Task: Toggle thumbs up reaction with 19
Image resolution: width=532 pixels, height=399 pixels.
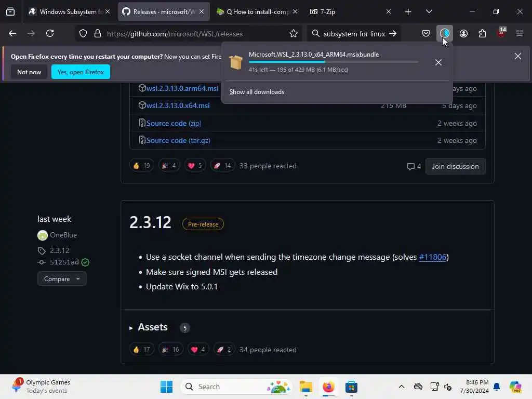Action: click(142, 166)
